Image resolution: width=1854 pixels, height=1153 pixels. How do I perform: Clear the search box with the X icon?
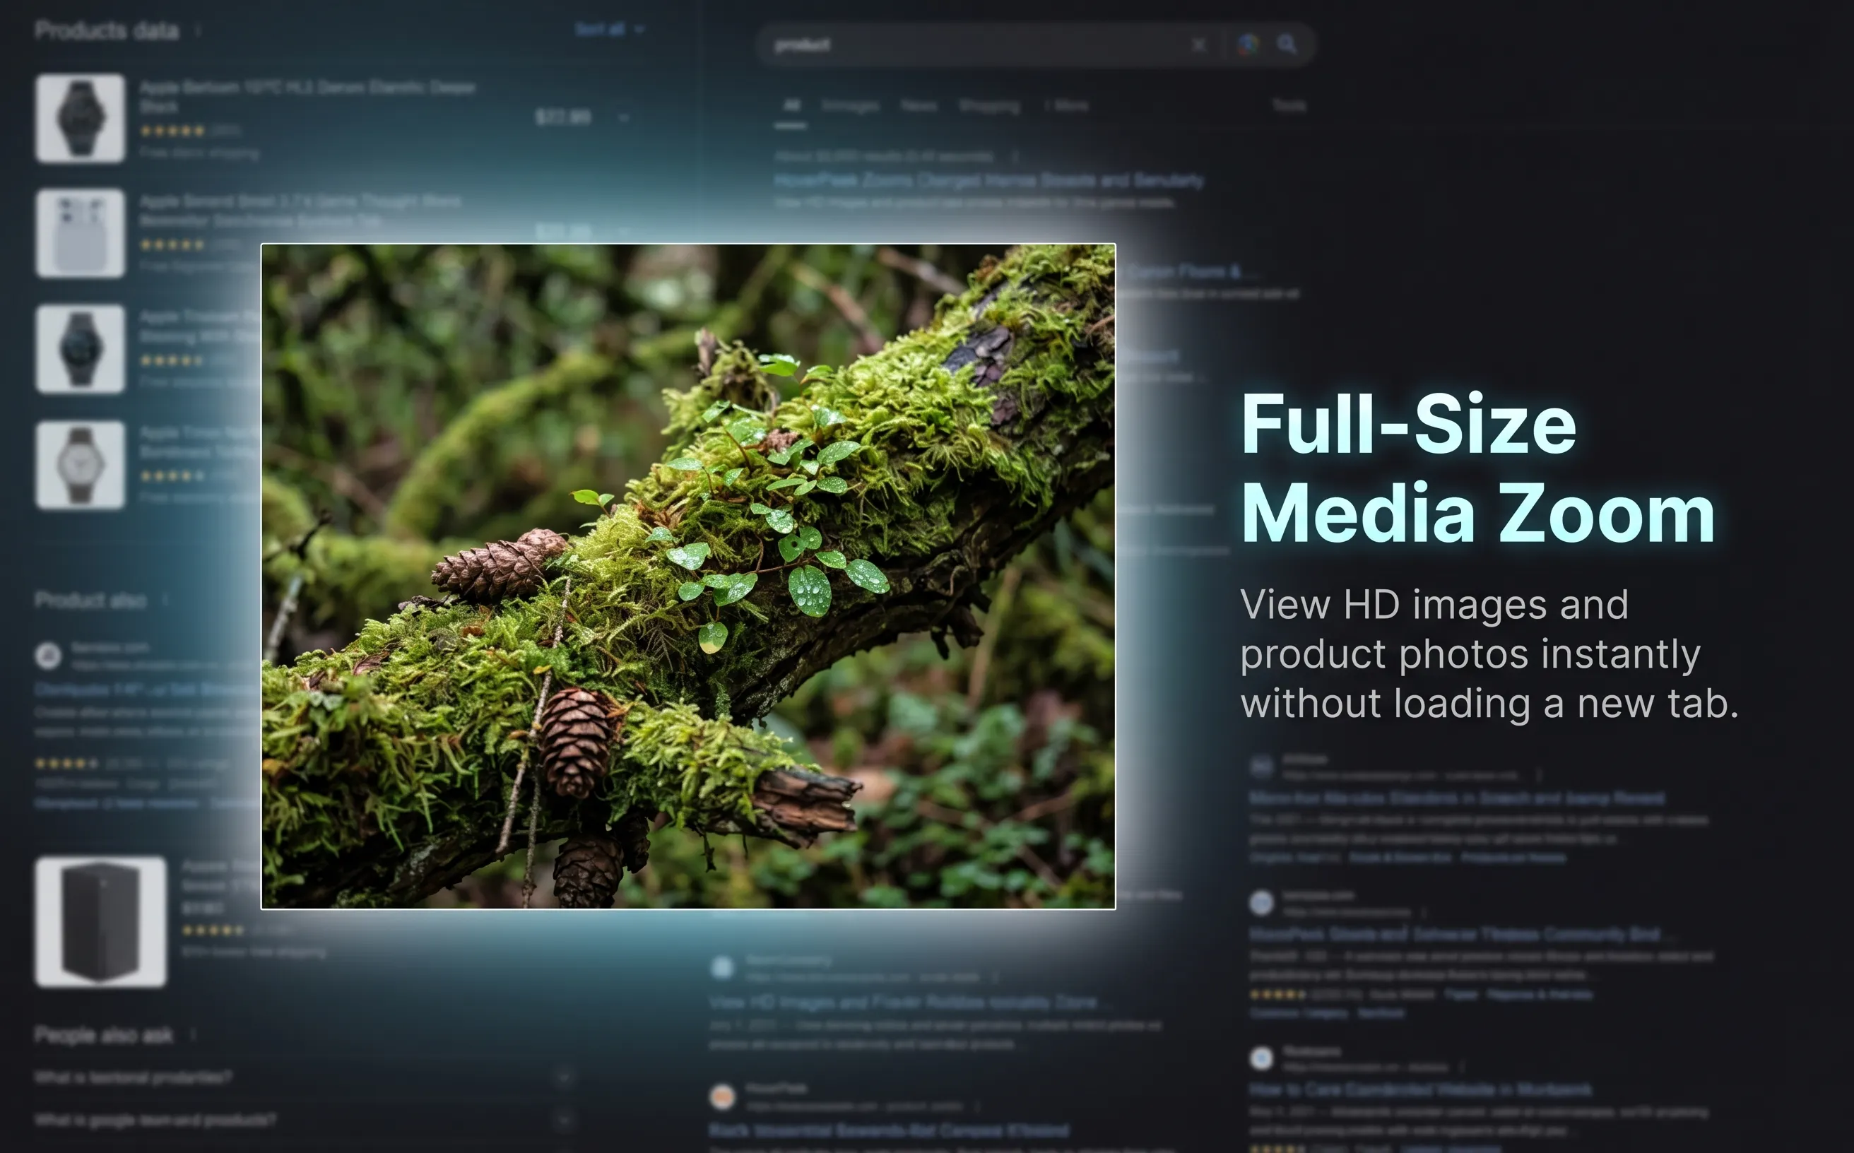coord(1198,45)
